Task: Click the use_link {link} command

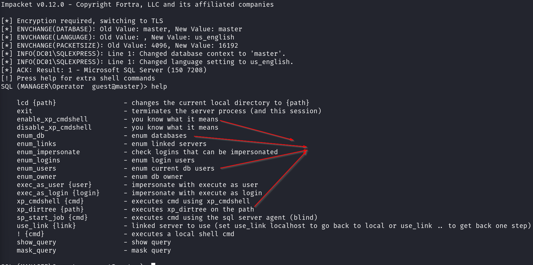Action: (x=46, y=226)
